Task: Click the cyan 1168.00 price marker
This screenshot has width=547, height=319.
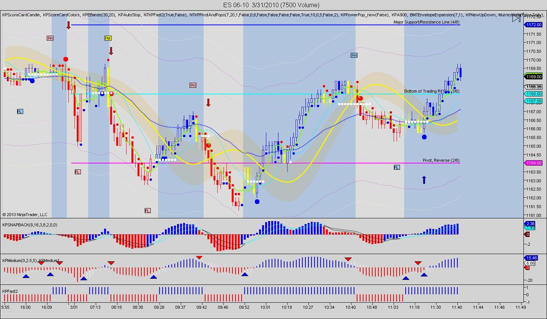Action: tap(534, 94)
